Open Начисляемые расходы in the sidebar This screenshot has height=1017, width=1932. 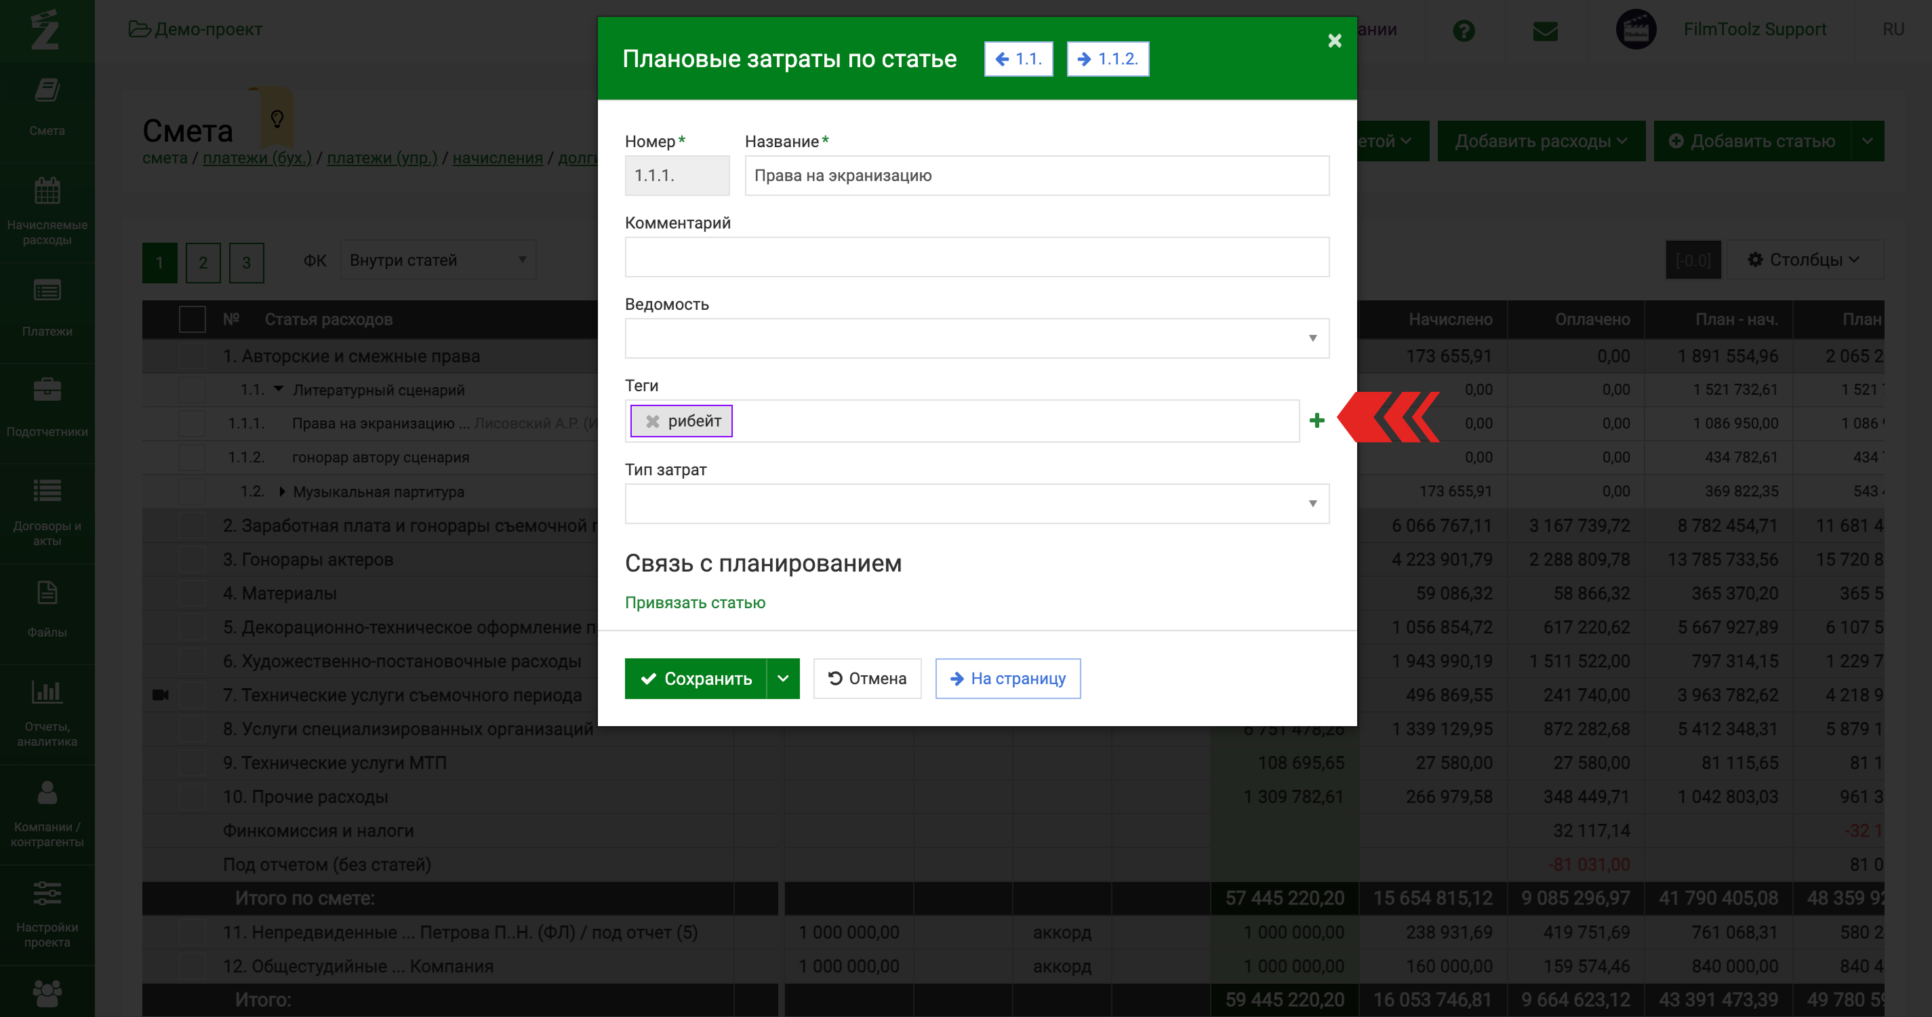[47, 212]
